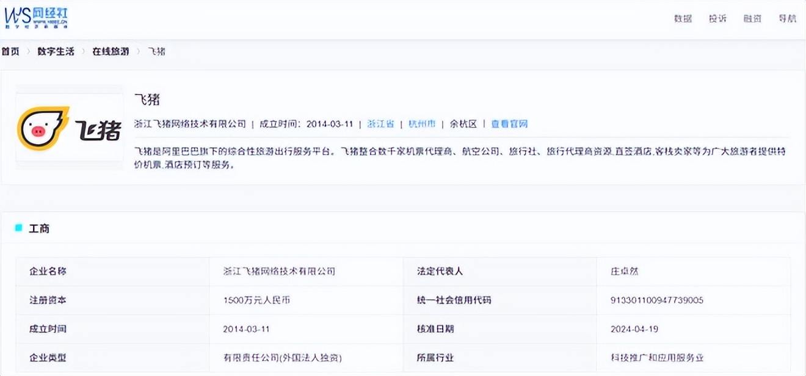The height and width of the screenshot is (376, 806).
Task: Go to 首页 in breadcrumb
Action: [10, 51]
